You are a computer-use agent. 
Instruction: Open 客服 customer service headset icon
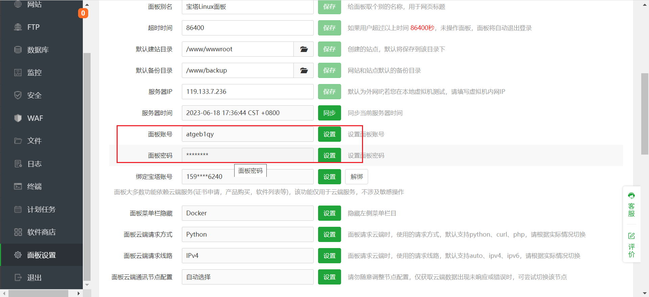(631, 195)
